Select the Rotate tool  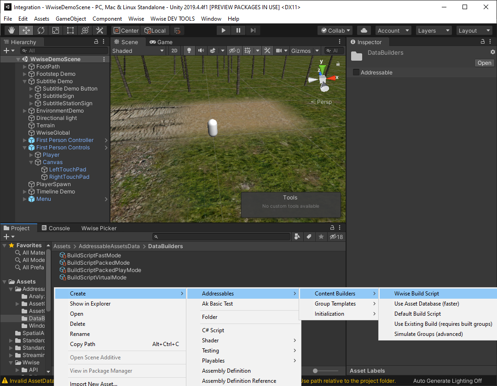[x=41, y=30]
